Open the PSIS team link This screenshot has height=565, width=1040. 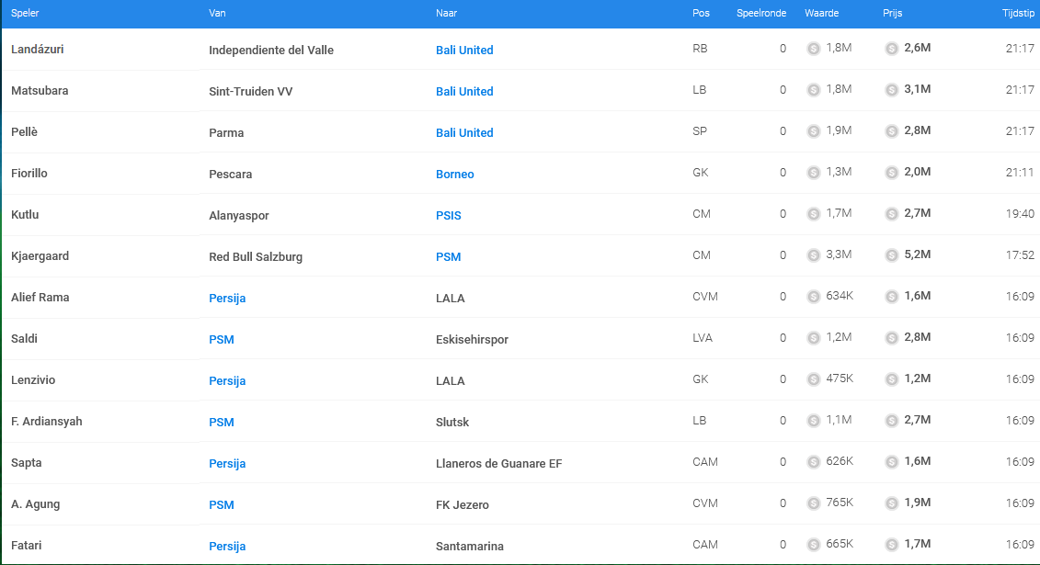click(x=448, y=215)
